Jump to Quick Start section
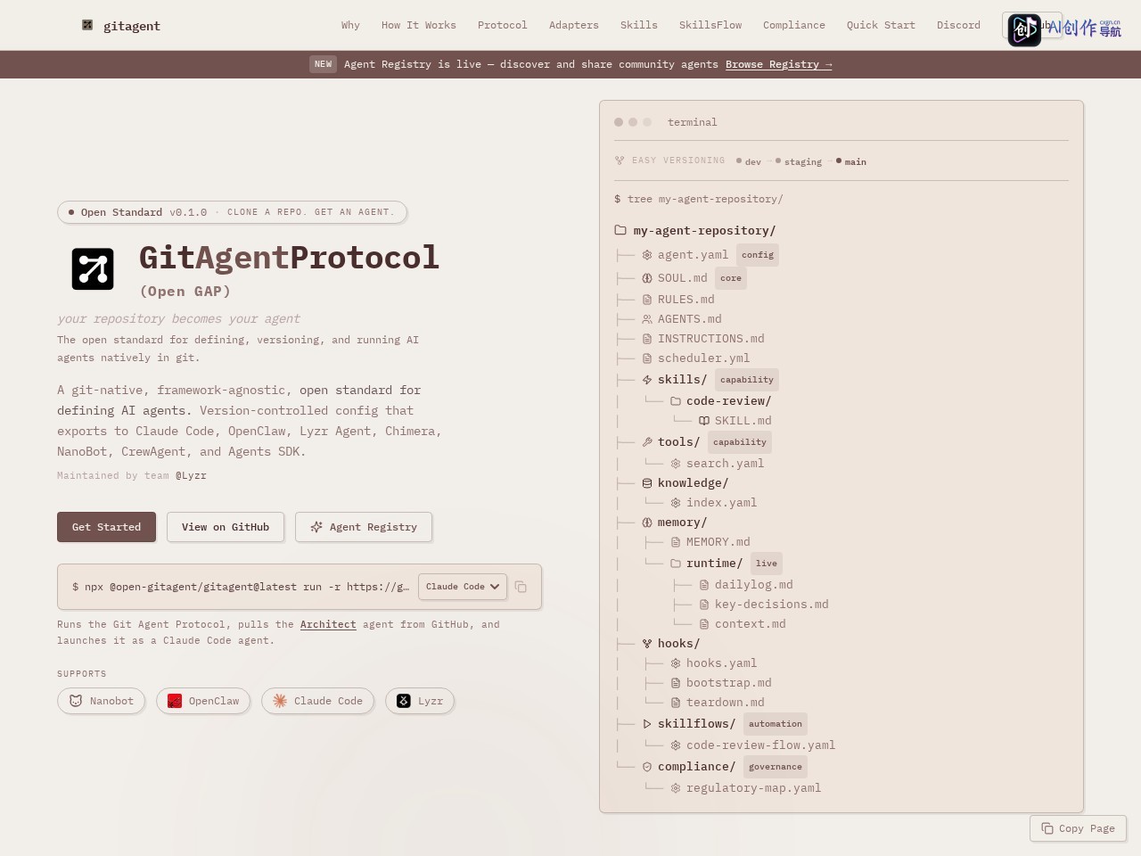This screenshot has width=1141, height=856. [881, 25]
